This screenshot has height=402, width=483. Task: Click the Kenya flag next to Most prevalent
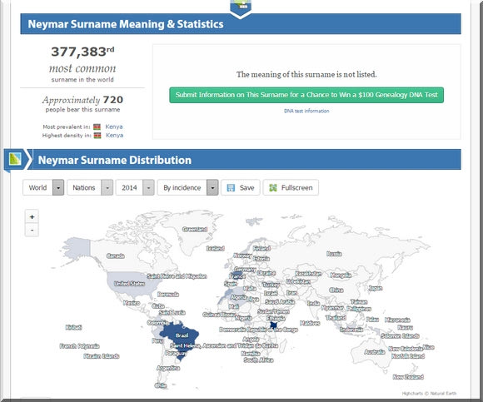(x=97, y=127)
